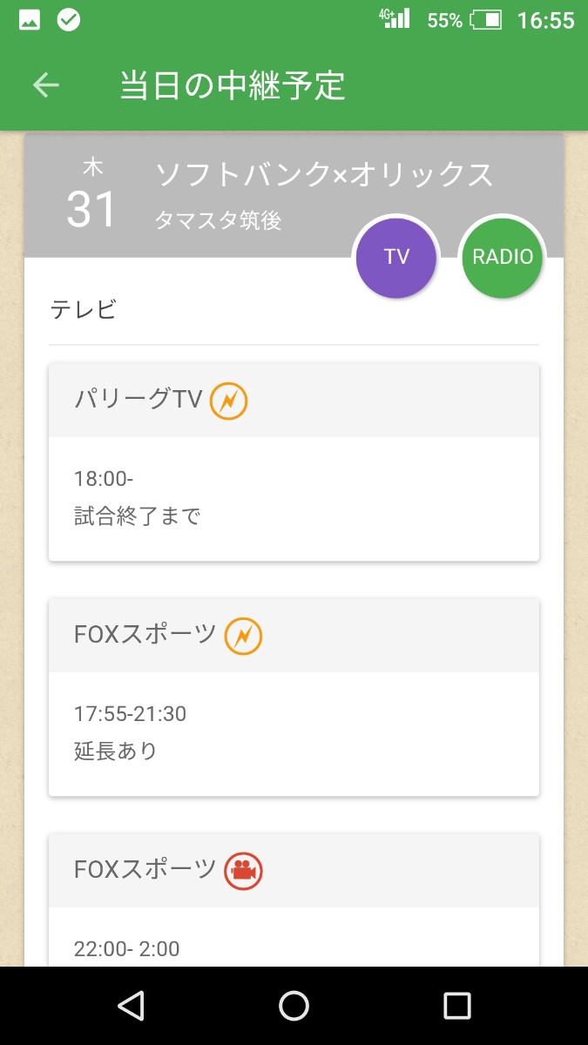Tap the ソフトバンク×オリックス match title
The height and width of the screenshot is (1045, 588).
point(324,175)
